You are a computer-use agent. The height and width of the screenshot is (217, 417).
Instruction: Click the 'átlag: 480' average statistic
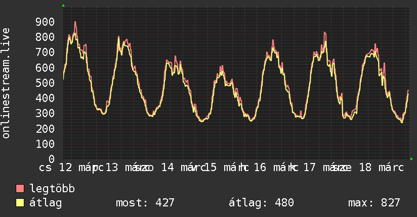click(261, 203)
